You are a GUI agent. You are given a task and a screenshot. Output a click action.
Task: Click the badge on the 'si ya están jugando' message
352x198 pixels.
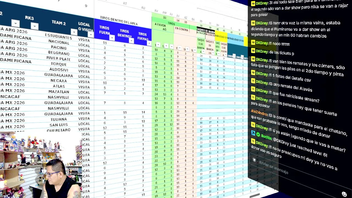pyautogui.click(x=253, y=125)
